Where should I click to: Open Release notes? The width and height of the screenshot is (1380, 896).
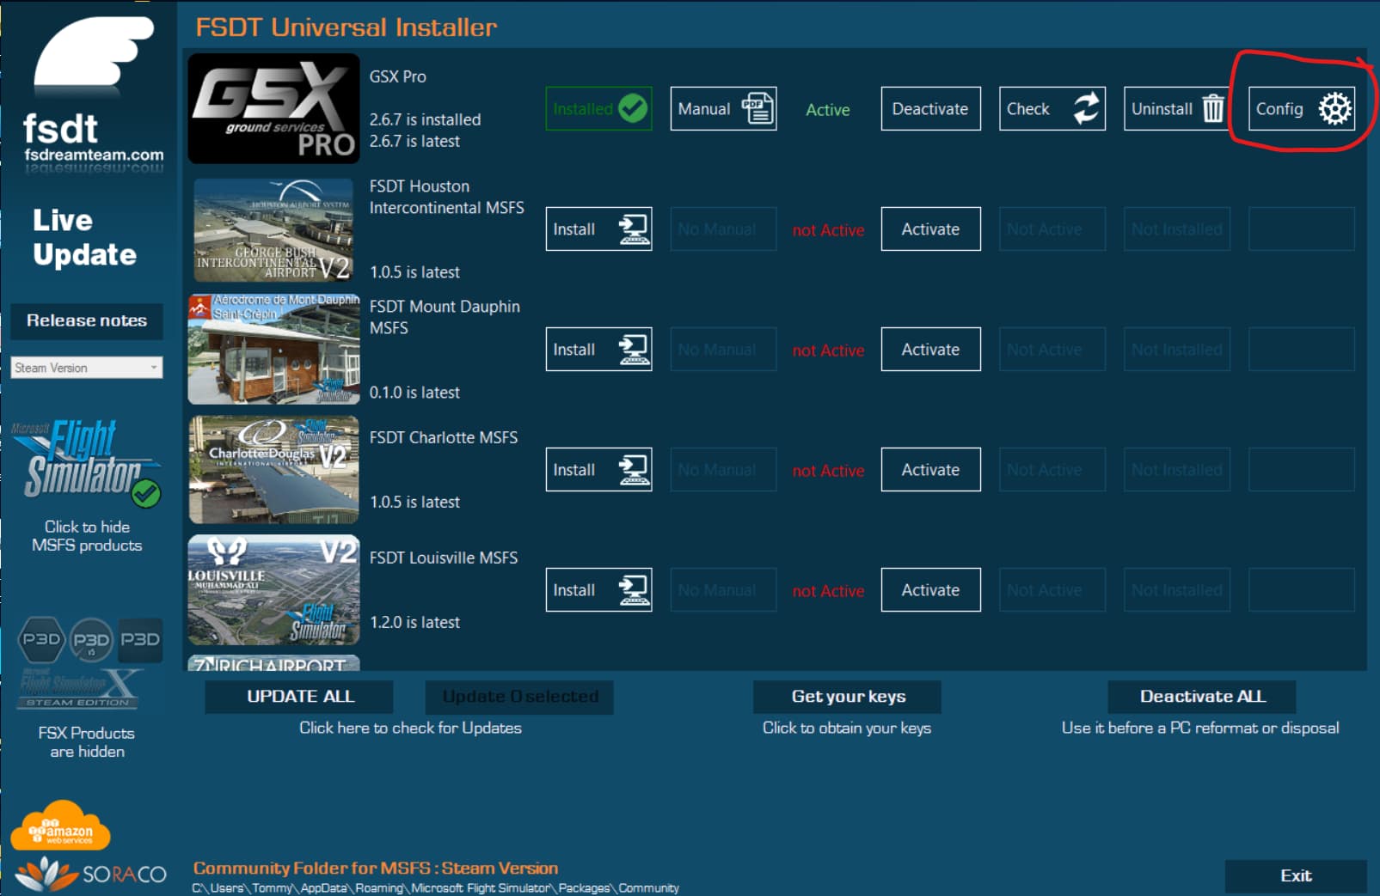pyautogui.click(x=87, y=320)
